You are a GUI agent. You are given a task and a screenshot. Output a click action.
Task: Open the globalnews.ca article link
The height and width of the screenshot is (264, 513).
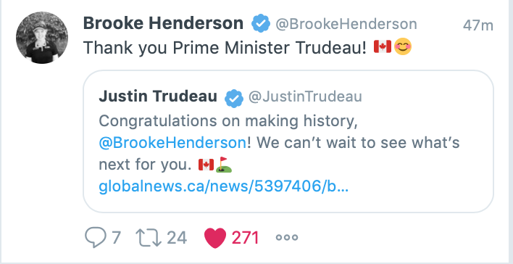click(x=223, y=186)
